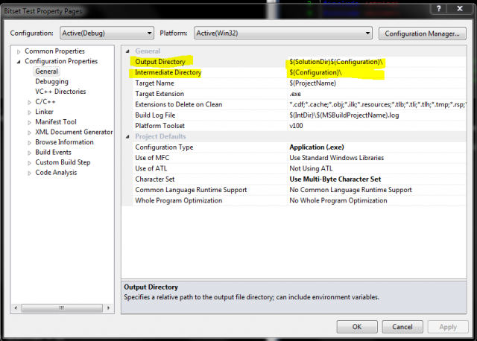Screen dimensions: 477x341
Task: Click tree scrollbar right arrow
Action: [x=108, y=308]
